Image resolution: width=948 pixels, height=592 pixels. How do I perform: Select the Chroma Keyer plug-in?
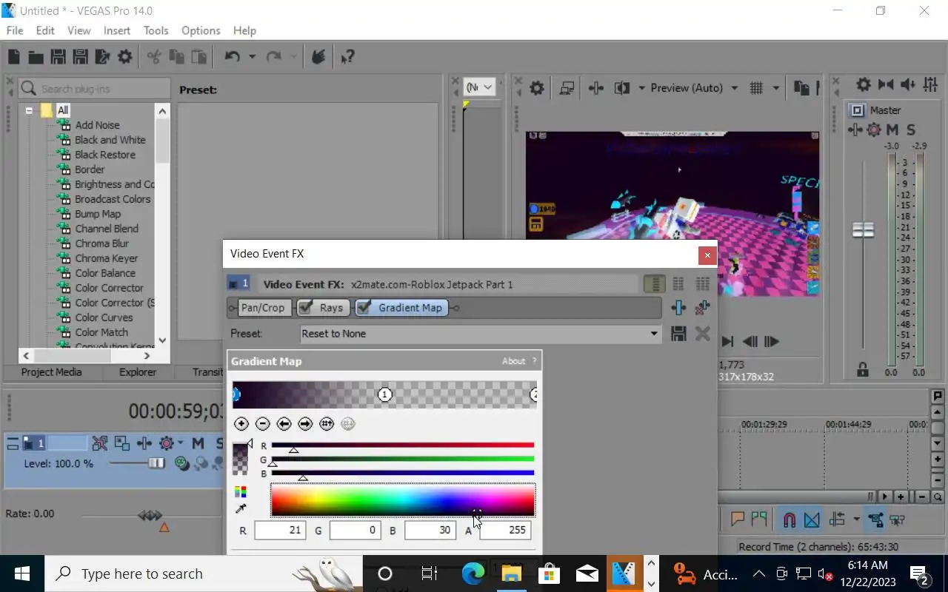click(x=106, y=258)
